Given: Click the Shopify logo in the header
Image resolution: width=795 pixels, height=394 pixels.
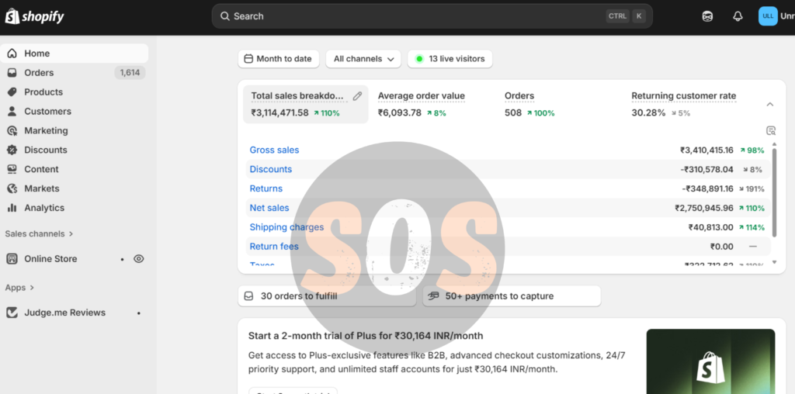Looking at the screenshot, I should pos(34,16).
